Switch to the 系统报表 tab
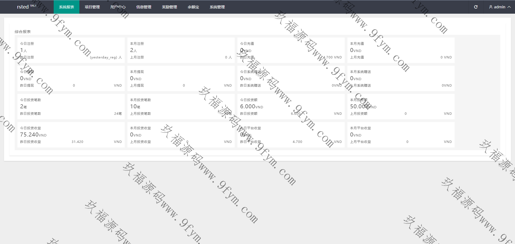This screenshot has width=515, height=244. point(67,7)
